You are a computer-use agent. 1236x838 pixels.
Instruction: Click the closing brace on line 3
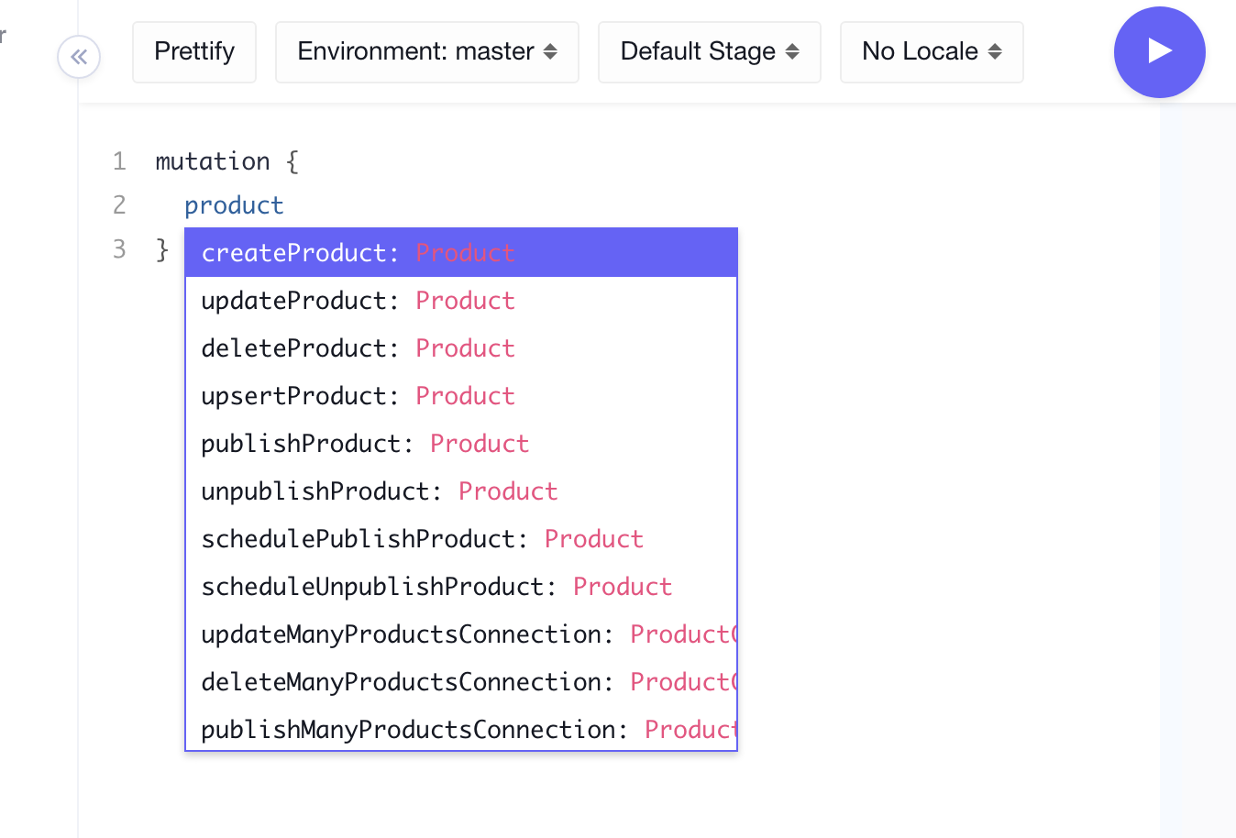click(x=162, y=249)
